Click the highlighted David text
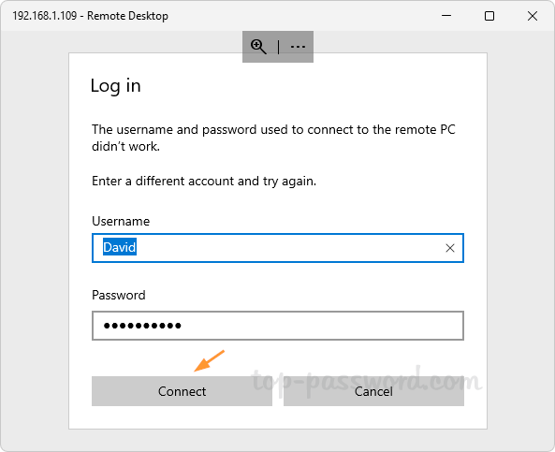555x452 pixels. [x=120, y=247]
